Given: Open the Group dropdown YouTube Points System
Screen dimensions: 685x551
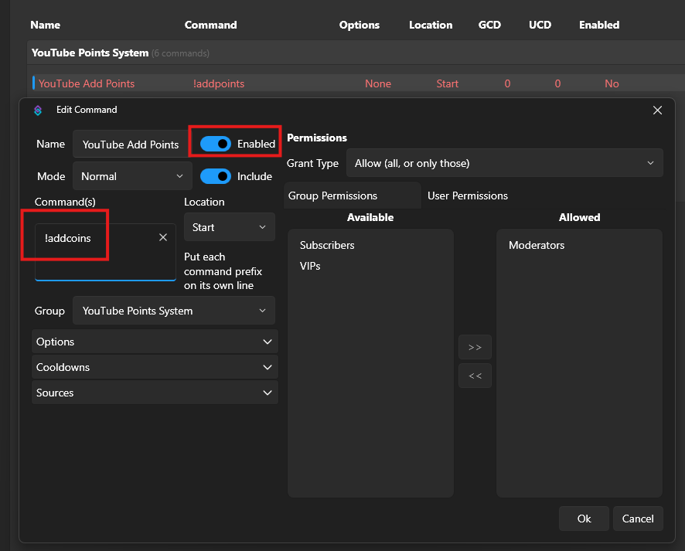Looking at the screenshot, I should click(173, 311).
